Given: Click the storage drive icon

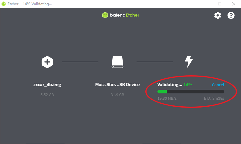Looking at the screenshot, I should [117, 62].
